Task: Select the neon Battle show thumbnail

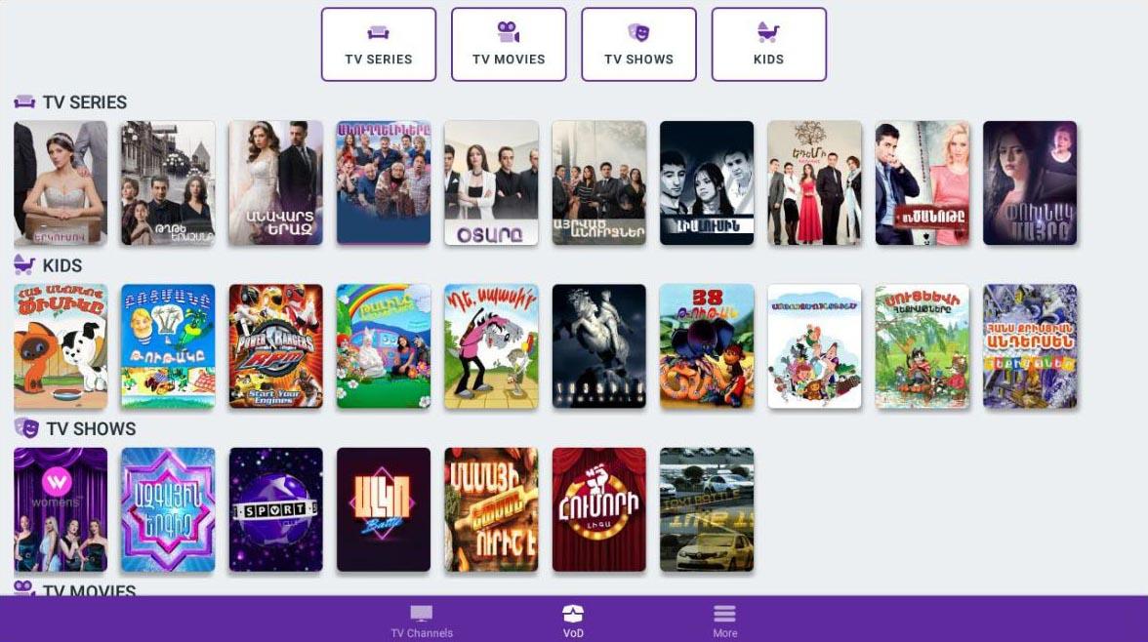Action: [x=384, y=509]
